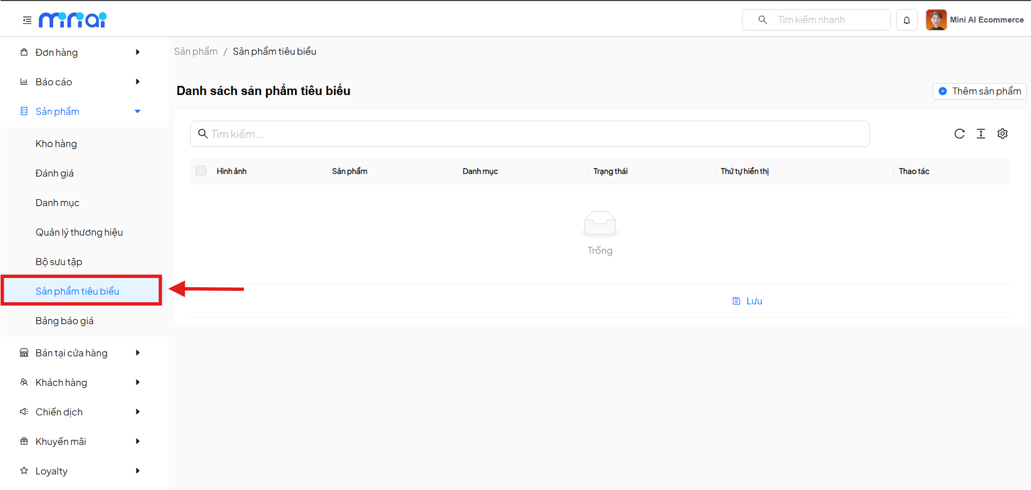Open table column settings gear
Screen dimensions: 1031x490
click(1002, 134)
